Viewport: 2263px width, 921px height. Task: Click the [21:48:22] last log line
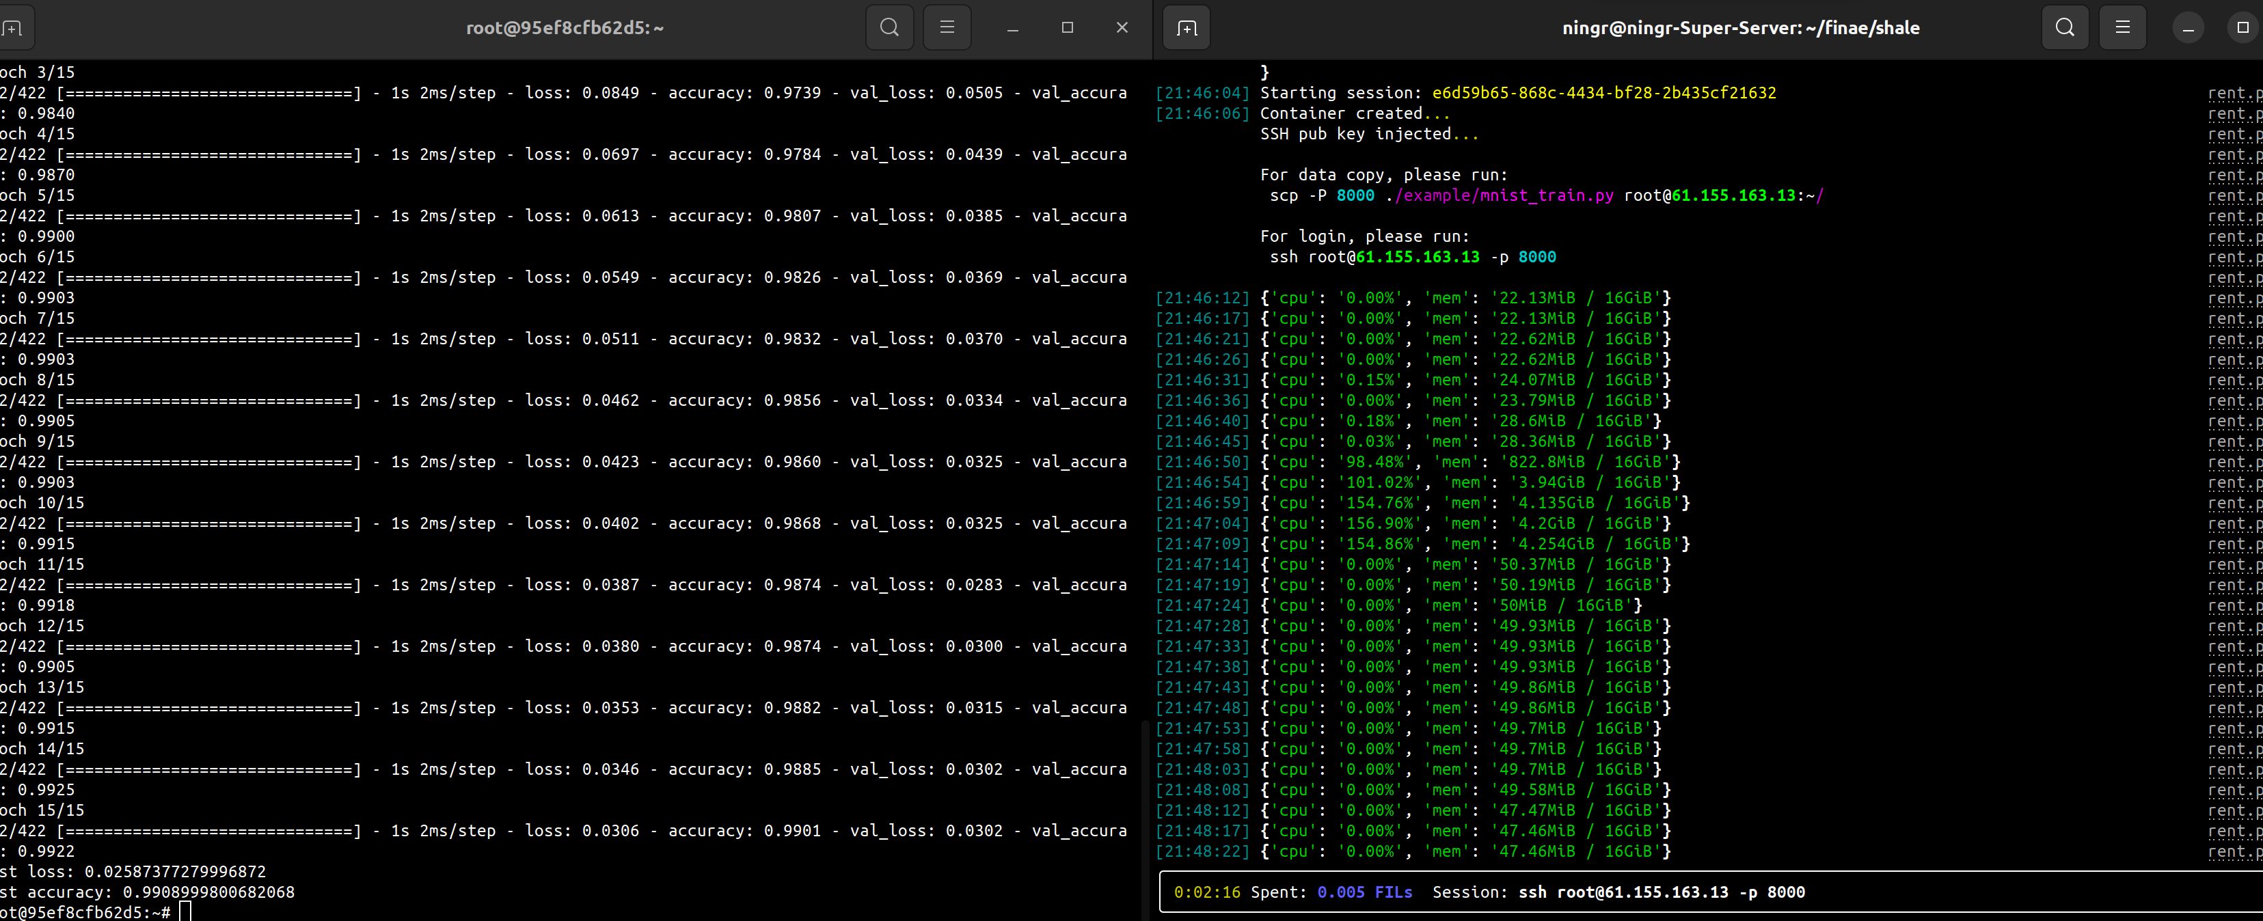(1413, 851)
